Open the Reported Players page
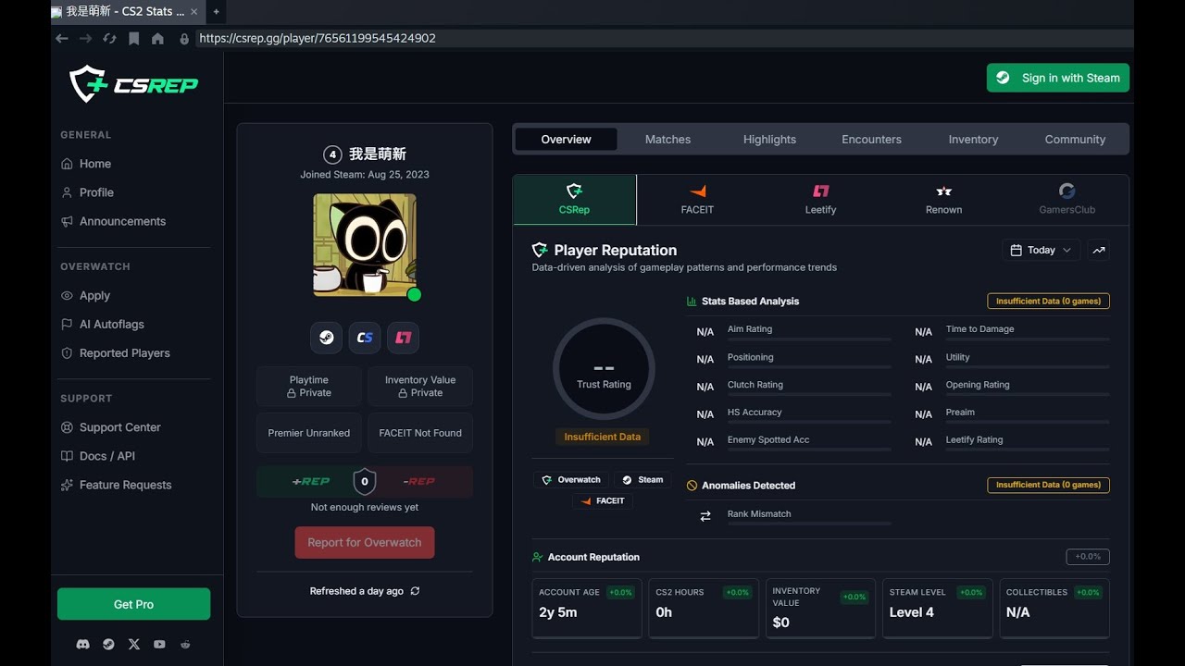1185x666 pixels. 115,352
